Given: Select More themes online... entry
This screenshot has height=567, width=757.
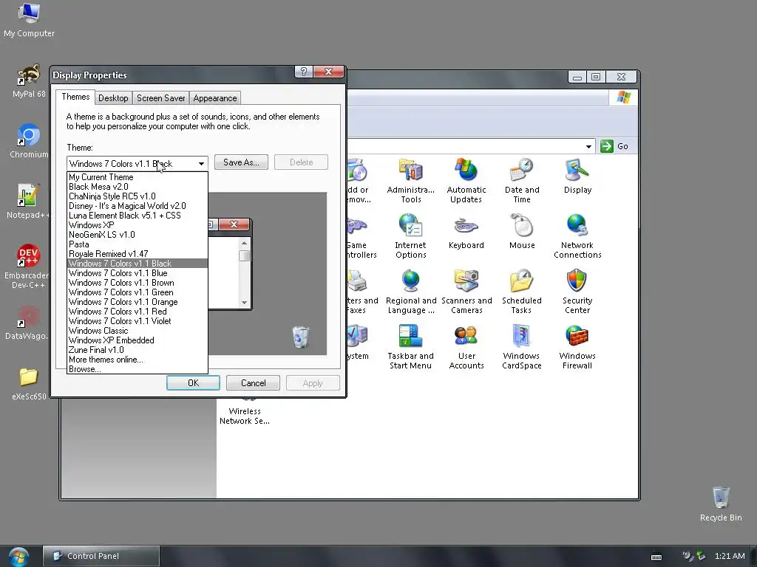Looking at the screenshot, I should pos(137,360).
